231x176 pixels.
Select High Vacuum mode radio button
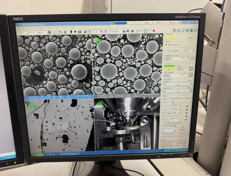[166, 45]
